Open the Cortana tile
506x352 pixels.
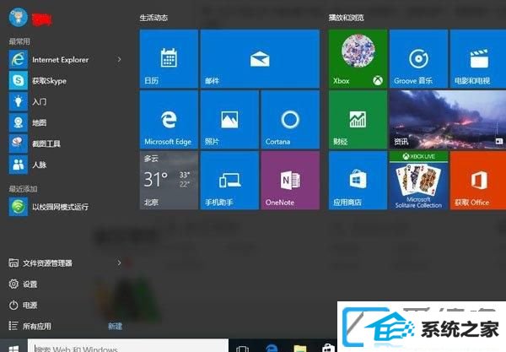point(290,120)
